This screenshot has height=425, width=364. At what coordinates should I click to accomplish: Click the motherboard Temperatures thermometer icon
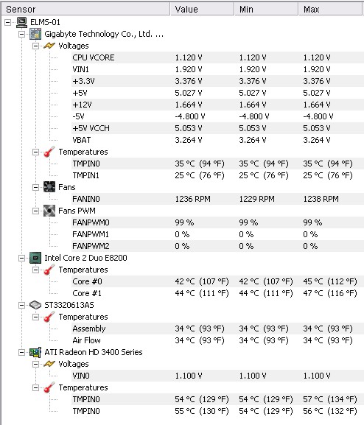point(49,152)
